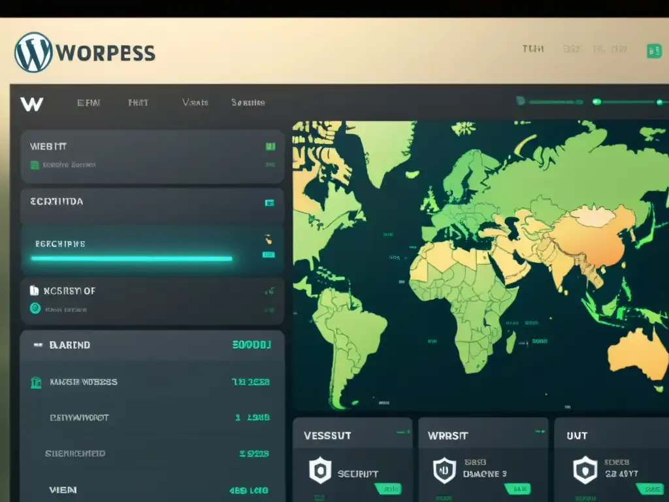Select the 'SUENNENTEID' list row
Image resolution: width=669 pixels, height=502 pixels.
coord(152,454)
